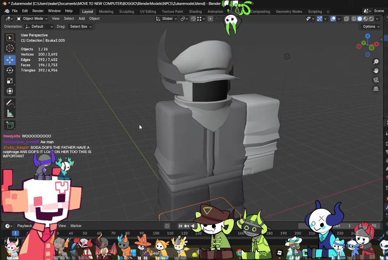
Task: Switch to the UV Editing workspace tab
Action: [x=148, y=12]
